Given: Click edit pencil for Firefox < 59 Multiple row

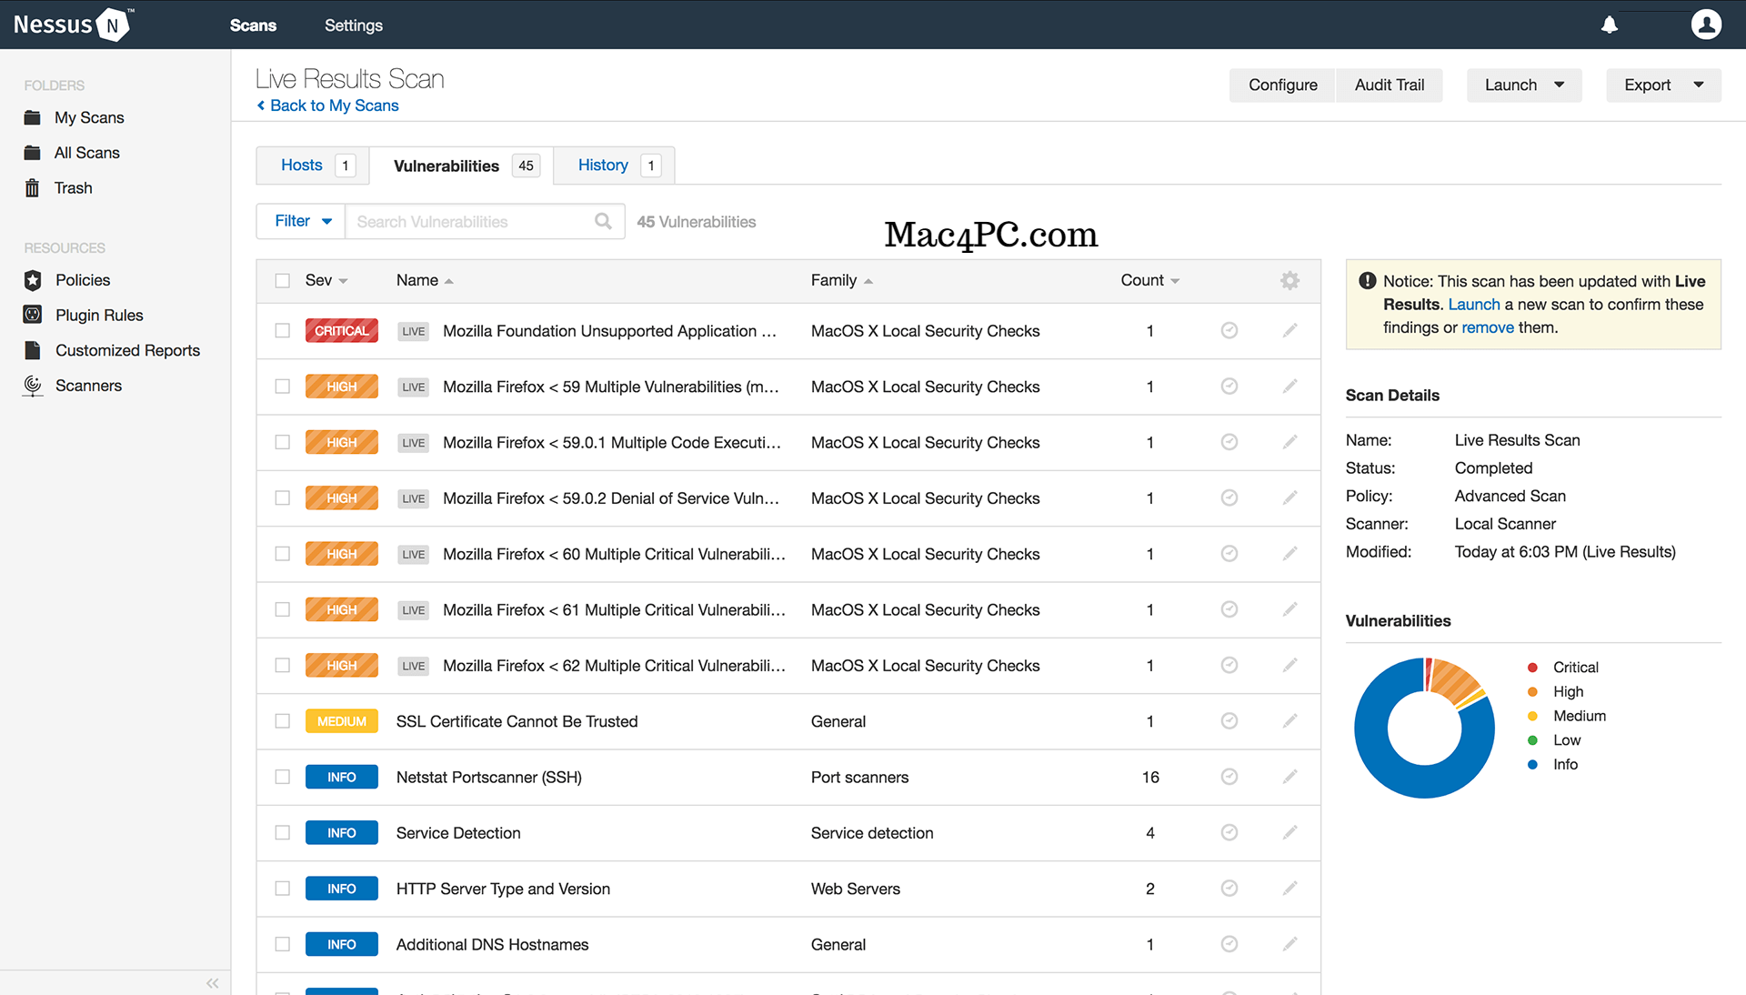Looking at the screenshot, I should point(1289,387).
